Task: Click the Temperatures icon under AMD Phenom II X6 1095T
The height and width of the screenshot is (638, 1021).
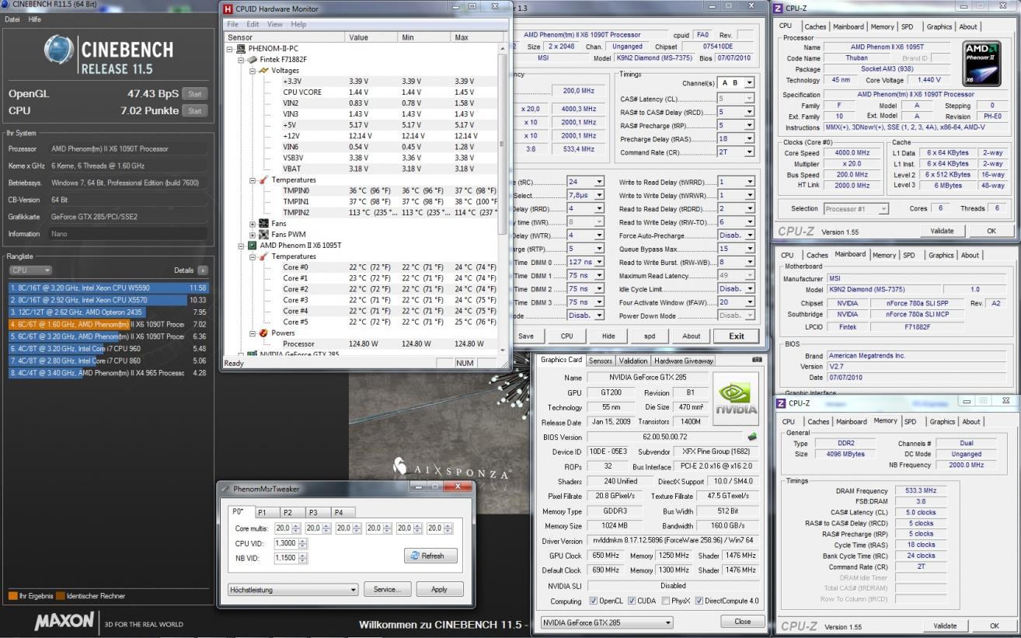Action: pyautogui.click(x=264, y=256)
